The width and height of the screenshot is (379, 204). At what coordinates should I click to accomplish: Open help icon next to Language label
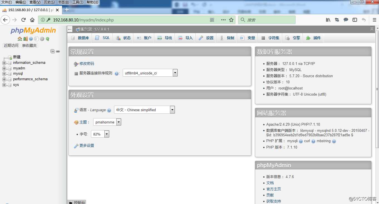point(109,110)
